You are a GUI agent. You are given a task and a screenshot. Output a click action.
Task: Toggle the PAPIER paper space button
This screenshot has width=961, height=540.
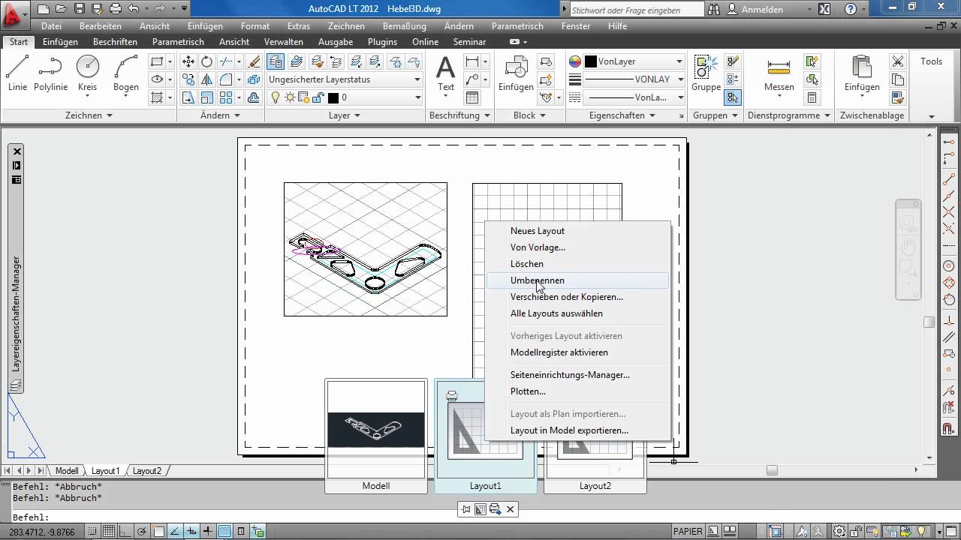[x=688, y=532]
